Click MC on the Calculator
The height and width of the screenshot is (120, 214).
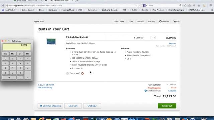pos(5,54)
